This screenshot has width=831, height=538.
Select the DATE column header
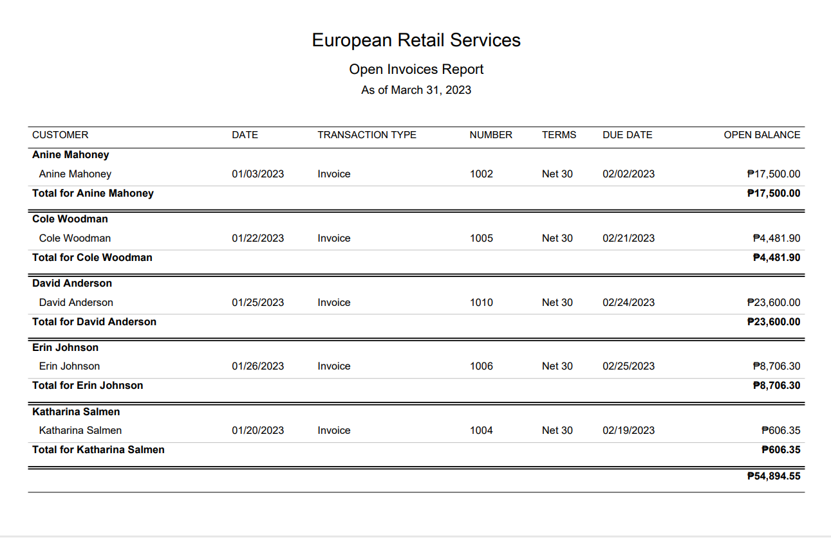(245, 135)
